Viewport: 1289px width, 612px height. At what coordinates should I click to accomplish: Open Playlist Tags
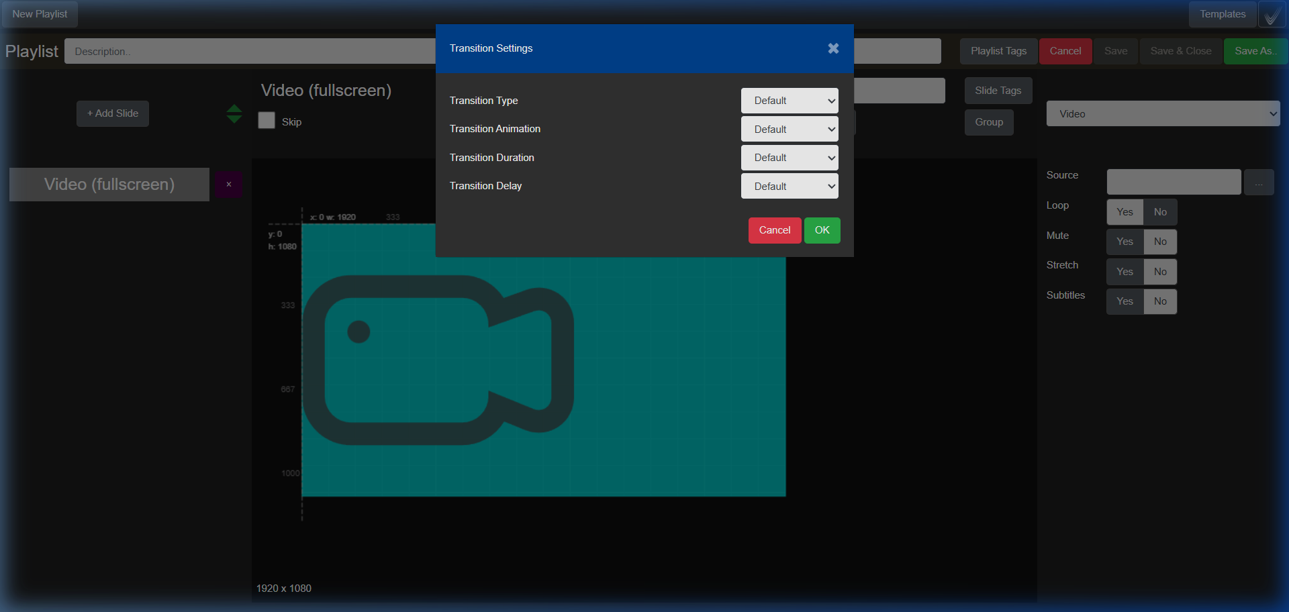coord(998,51)
